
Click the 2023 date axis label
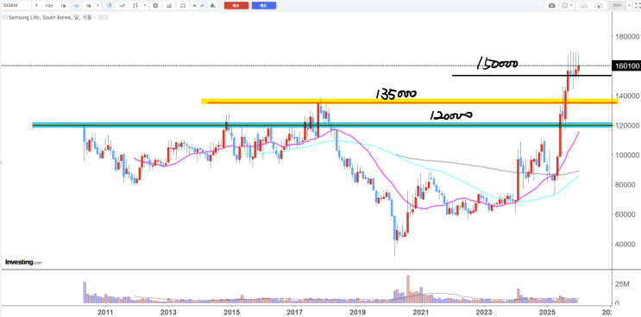coord(484,312)
